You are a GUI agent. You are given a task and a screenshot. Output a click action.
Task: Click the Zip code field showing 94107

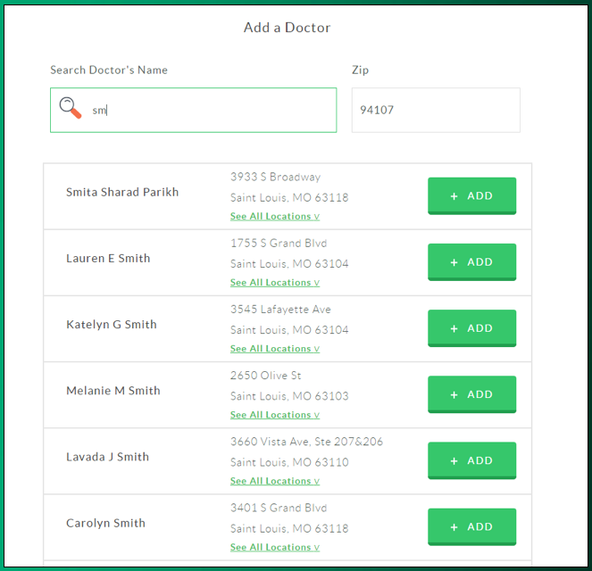(x=436, y=111)
